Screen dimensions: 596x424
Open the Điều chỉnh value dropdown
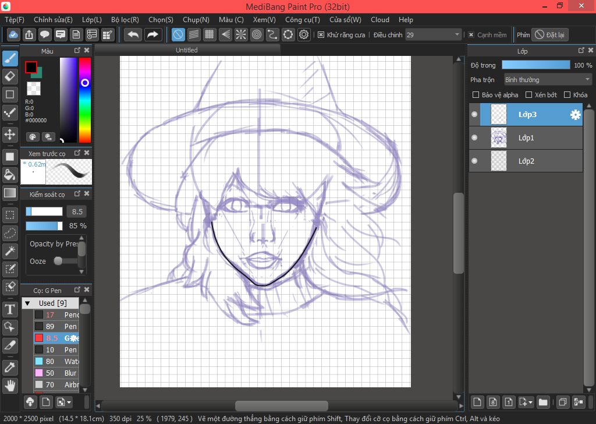434,35
